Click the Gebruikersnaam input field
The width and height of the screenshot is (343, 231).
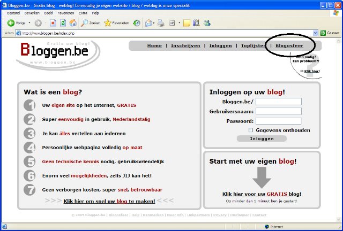click(x=278, y=111)
